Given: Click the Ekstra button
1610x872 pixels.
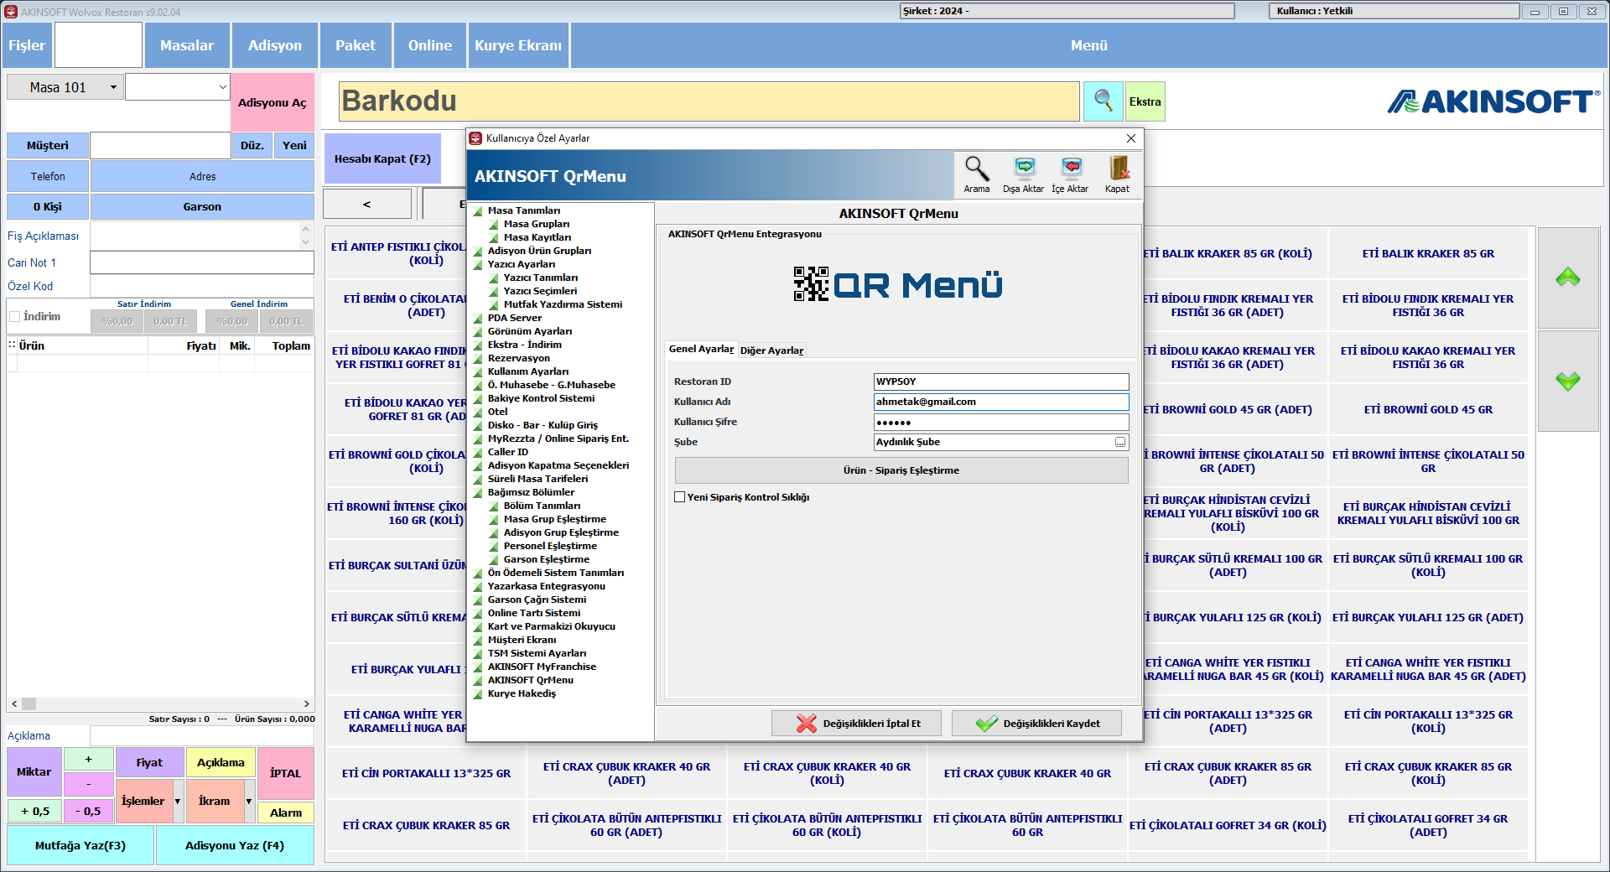Looking at the screenshot, I should [1145, 101].
